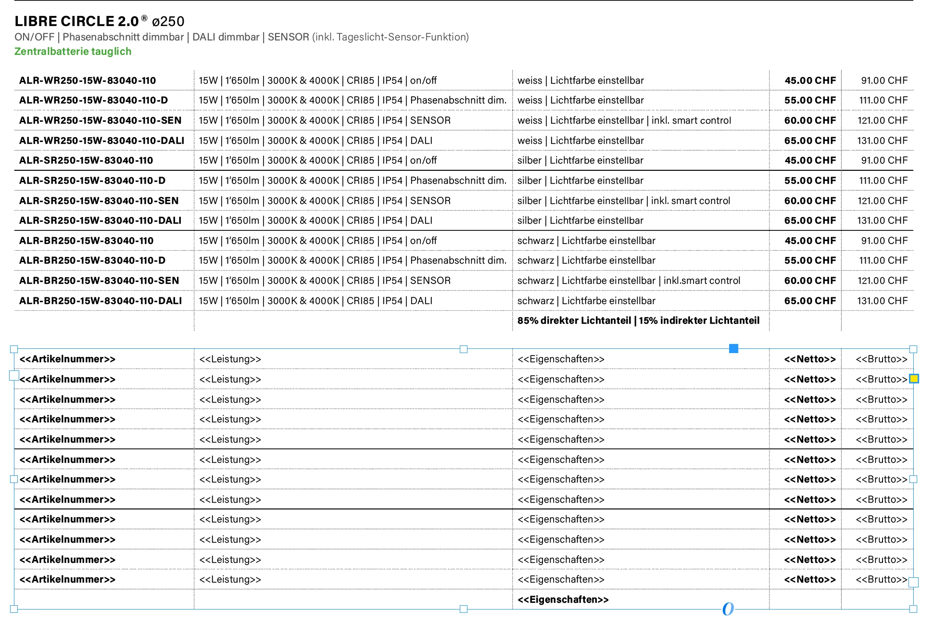This screenshot has height=635, width=934.
Task: Click the text frame out-port box
Action: click(913, 582)
